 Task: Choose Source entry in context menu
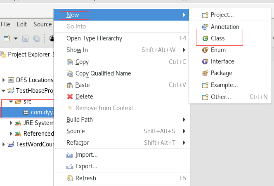[x=121, y=131]
